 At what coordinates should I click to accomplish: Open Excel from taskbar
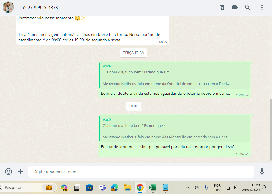point(153,187)
